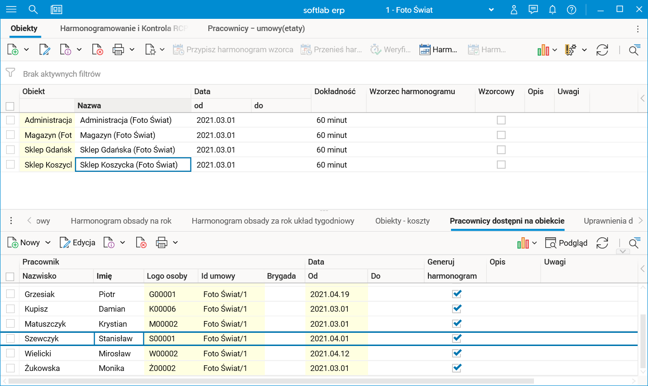Open the hamburger main menu
Screen dimensions: 648x386
(x=11, y=9)
